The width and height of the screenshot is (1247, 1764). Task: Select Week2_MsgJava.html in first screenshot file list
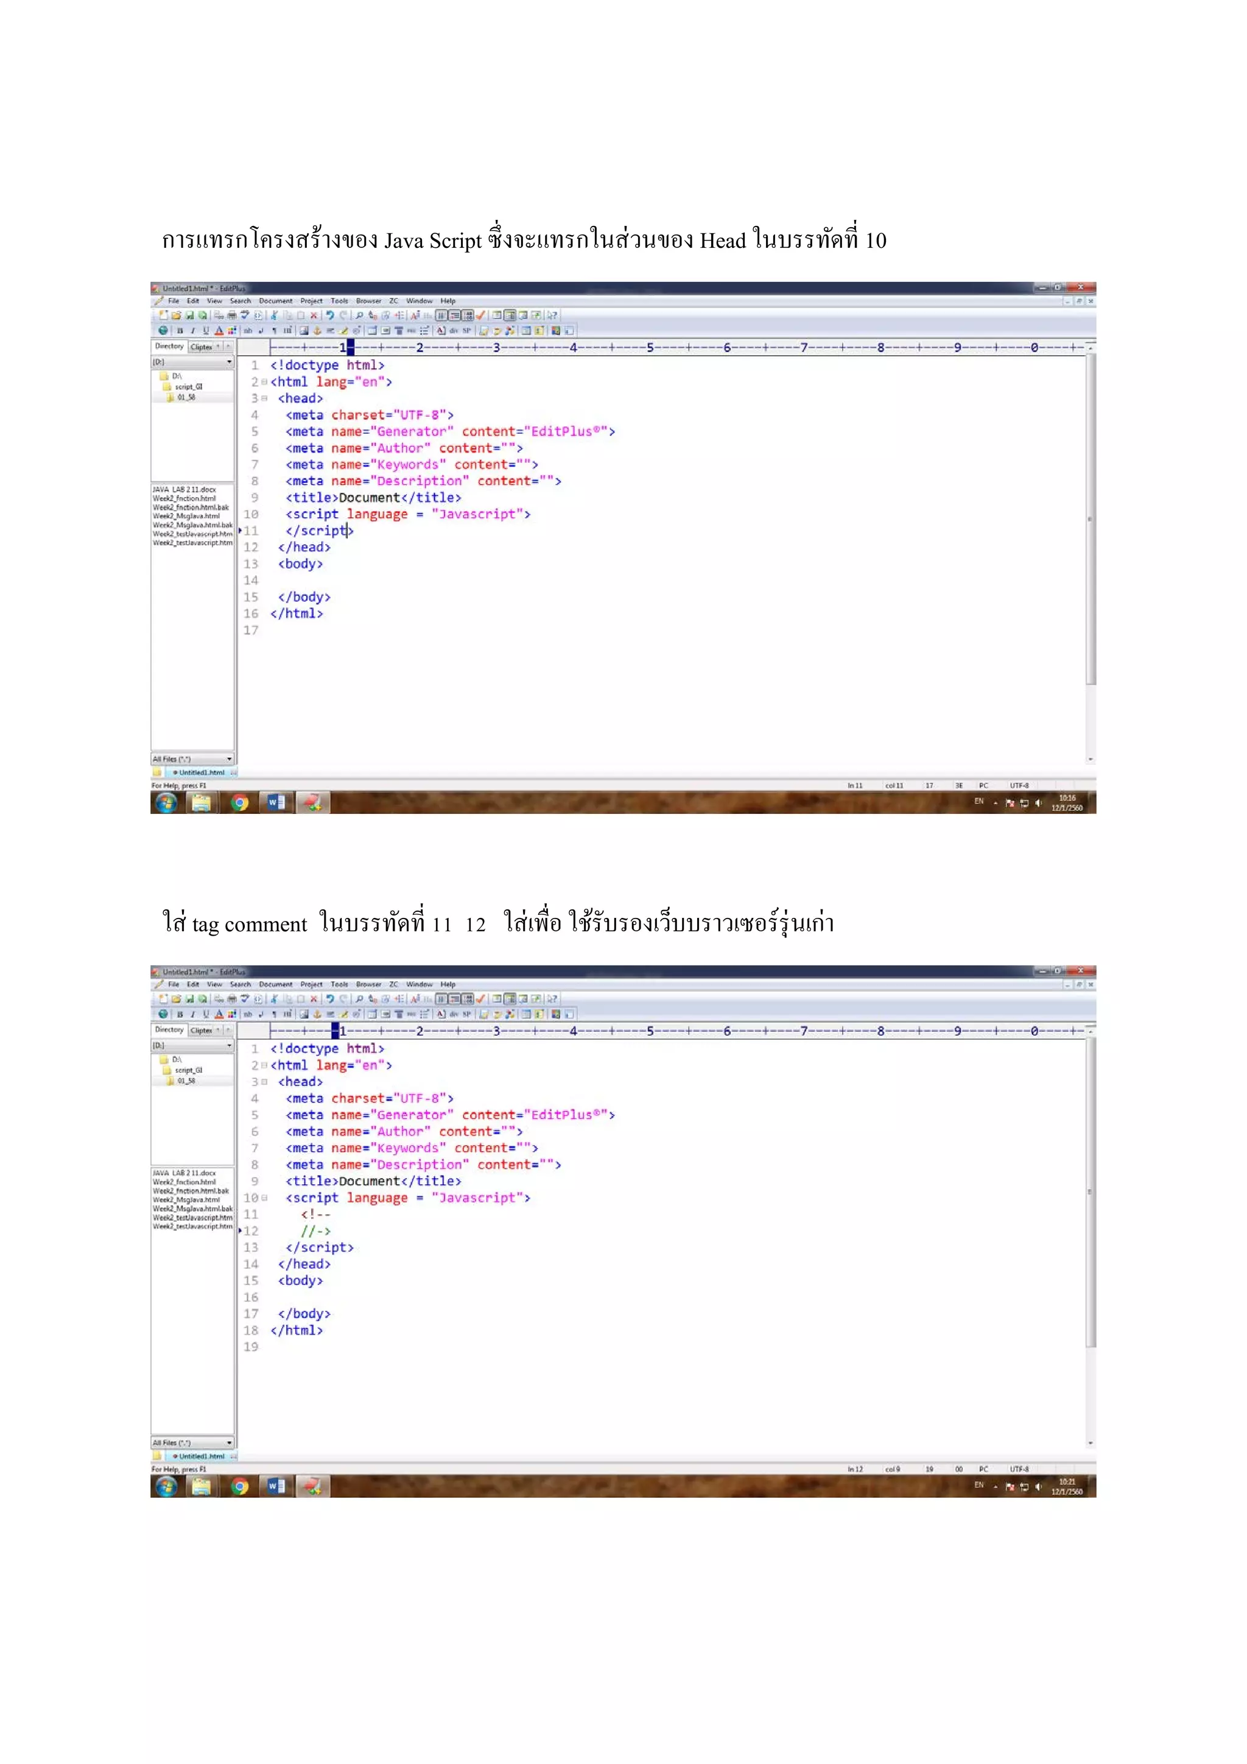point(186,517)
